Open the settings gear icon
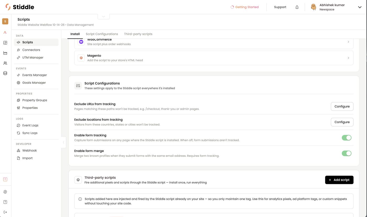 pyautogui.click(x=5, y=192)
